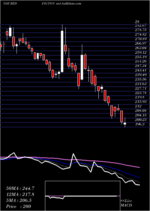Screen dimensions: 150x211
Task: Select the 235.56 price level label
Action: click(x=141, y=79)
